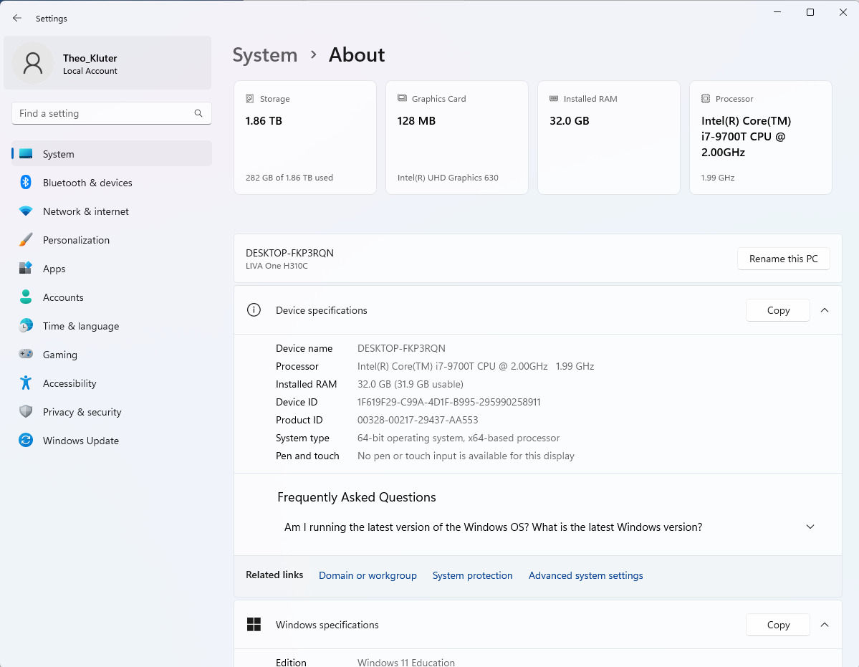Click the Gaming controller icon

(x=26, y=355)
